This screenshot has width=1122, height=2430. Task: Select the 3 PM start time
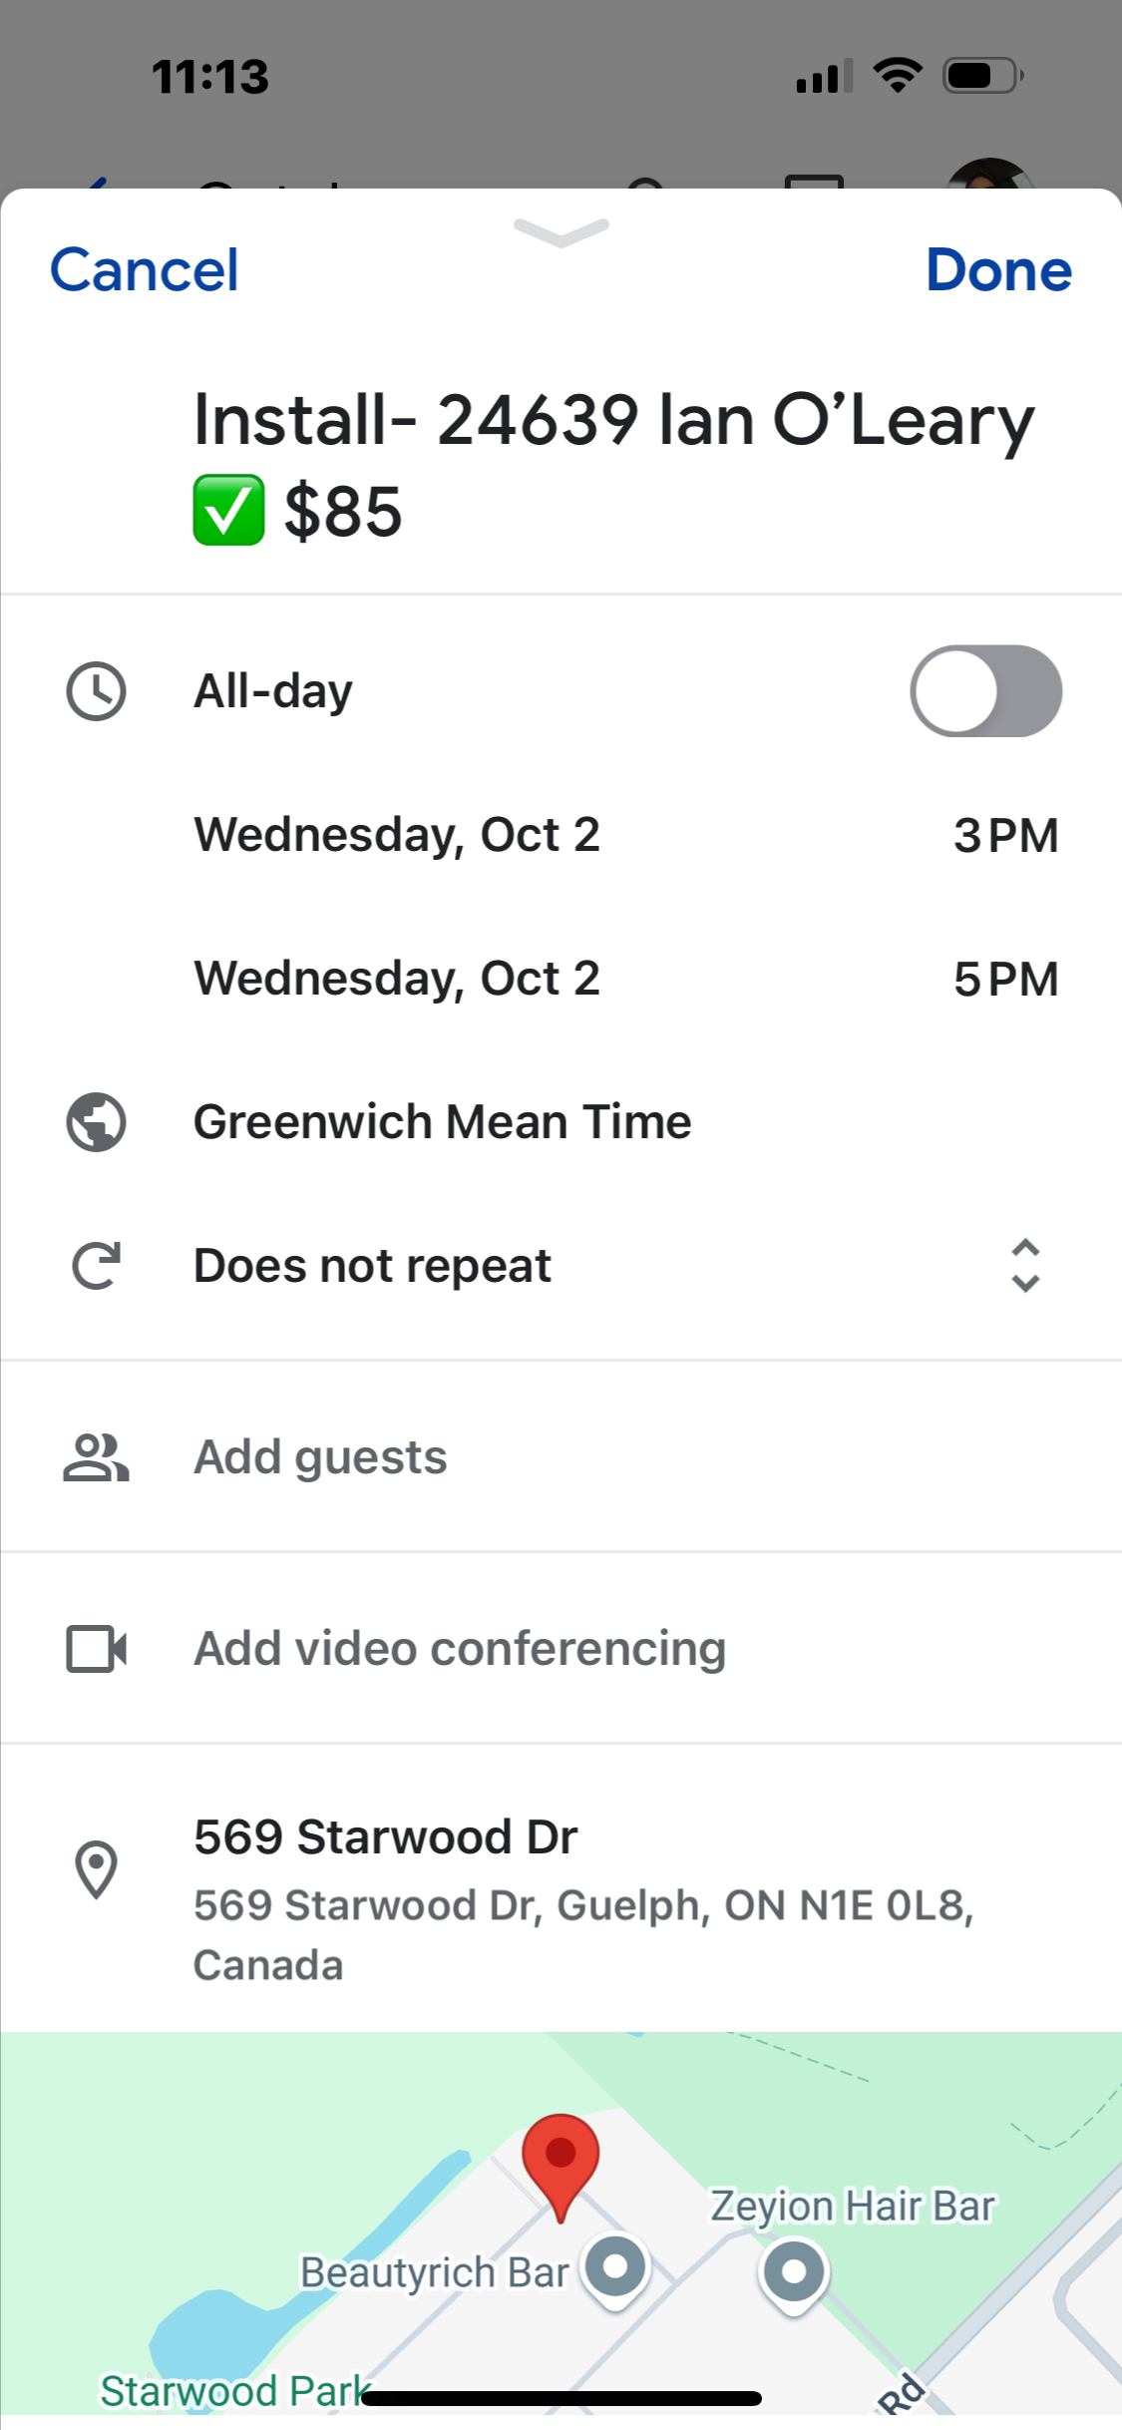click(1005, 835)
